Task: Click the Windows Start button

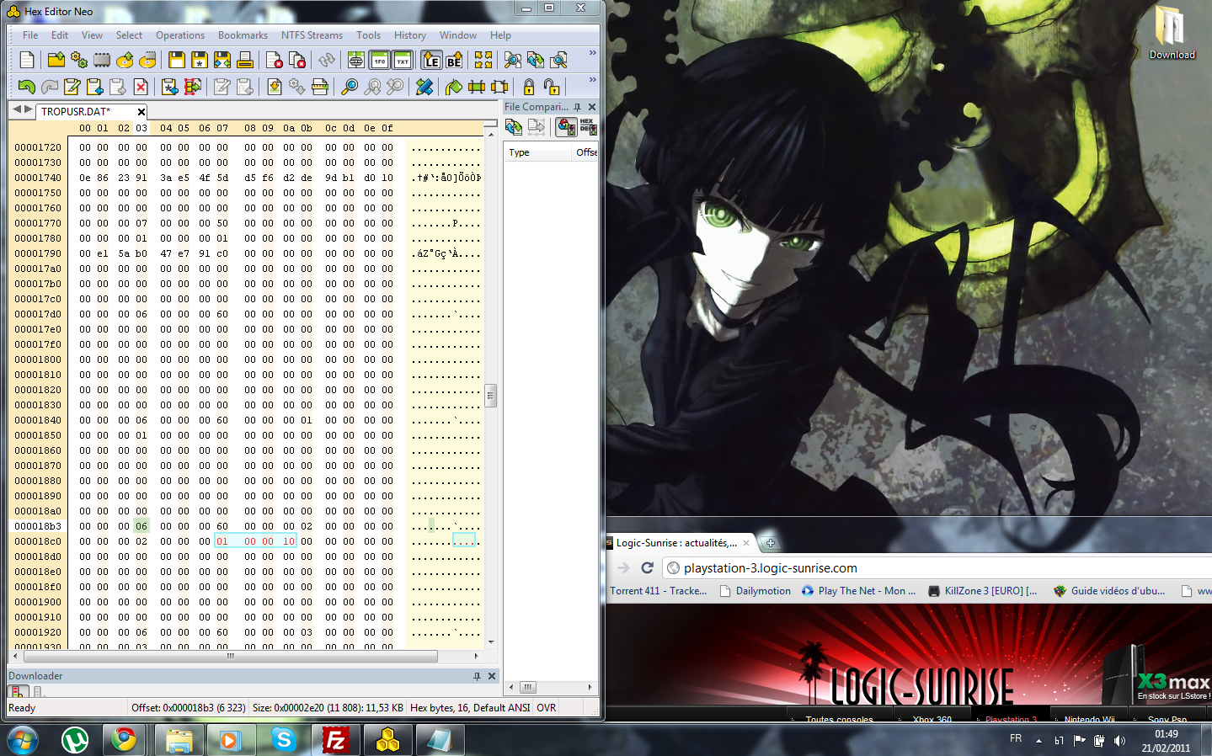Action: tap(23, 741)
